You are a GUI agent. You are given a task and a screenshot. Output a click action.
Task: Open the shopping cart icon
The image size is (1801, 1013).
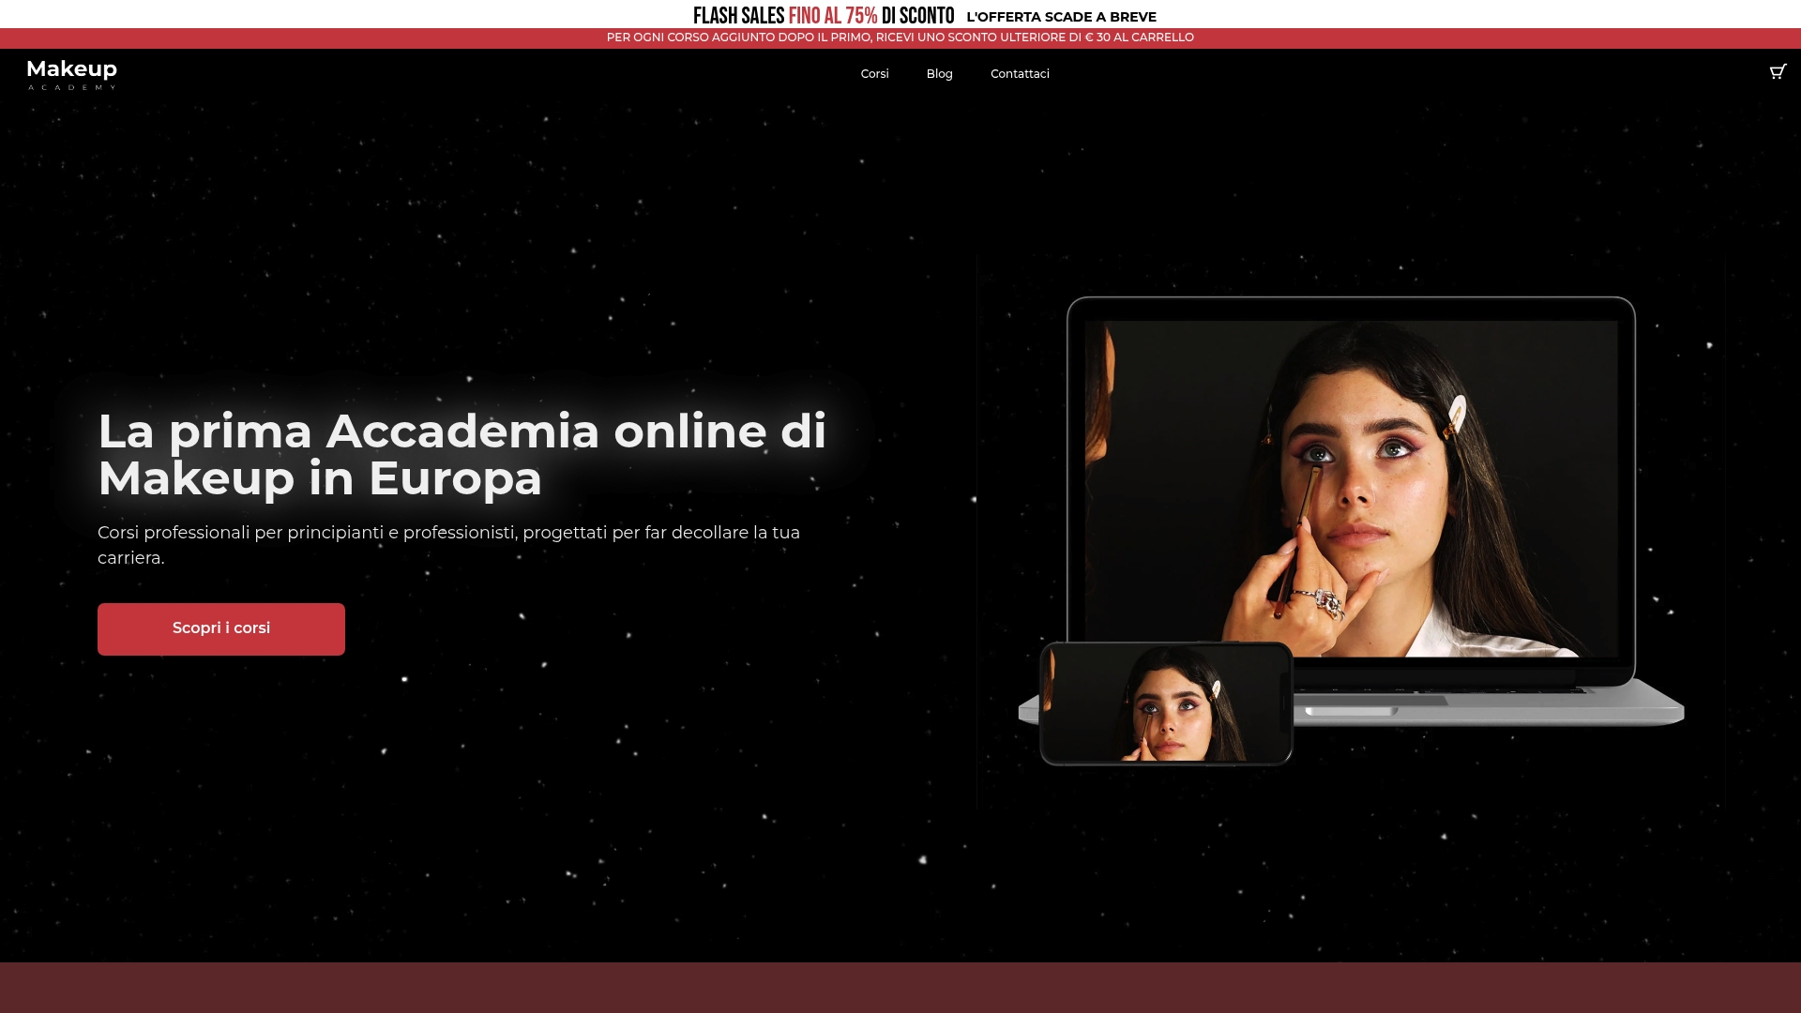pyautogui.click(x=1778, y=72)
